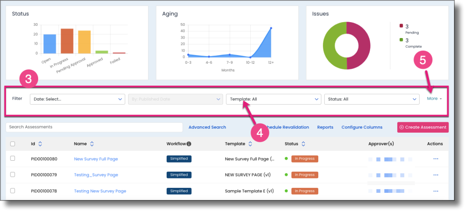The image size is (465, 211).
Task: Open the Template: All filter dropdown
Action: coord(274,99)
